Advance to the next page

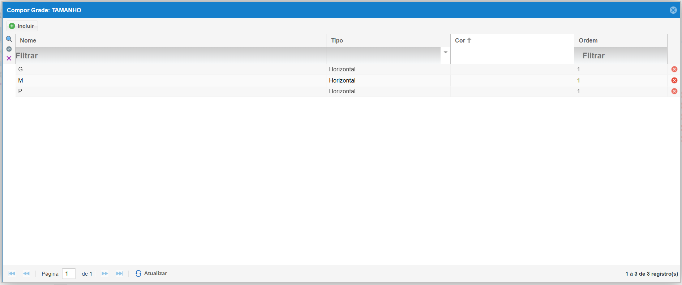(105, 273)
